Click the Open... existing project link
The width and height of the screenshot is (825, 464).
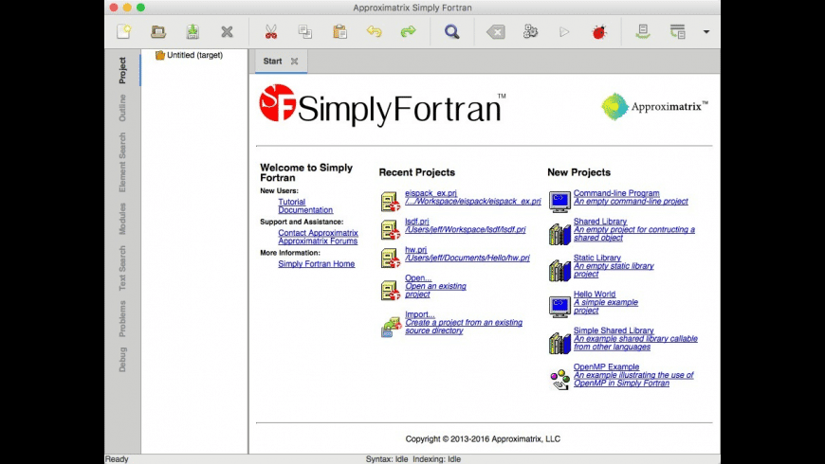pos(418,278)
